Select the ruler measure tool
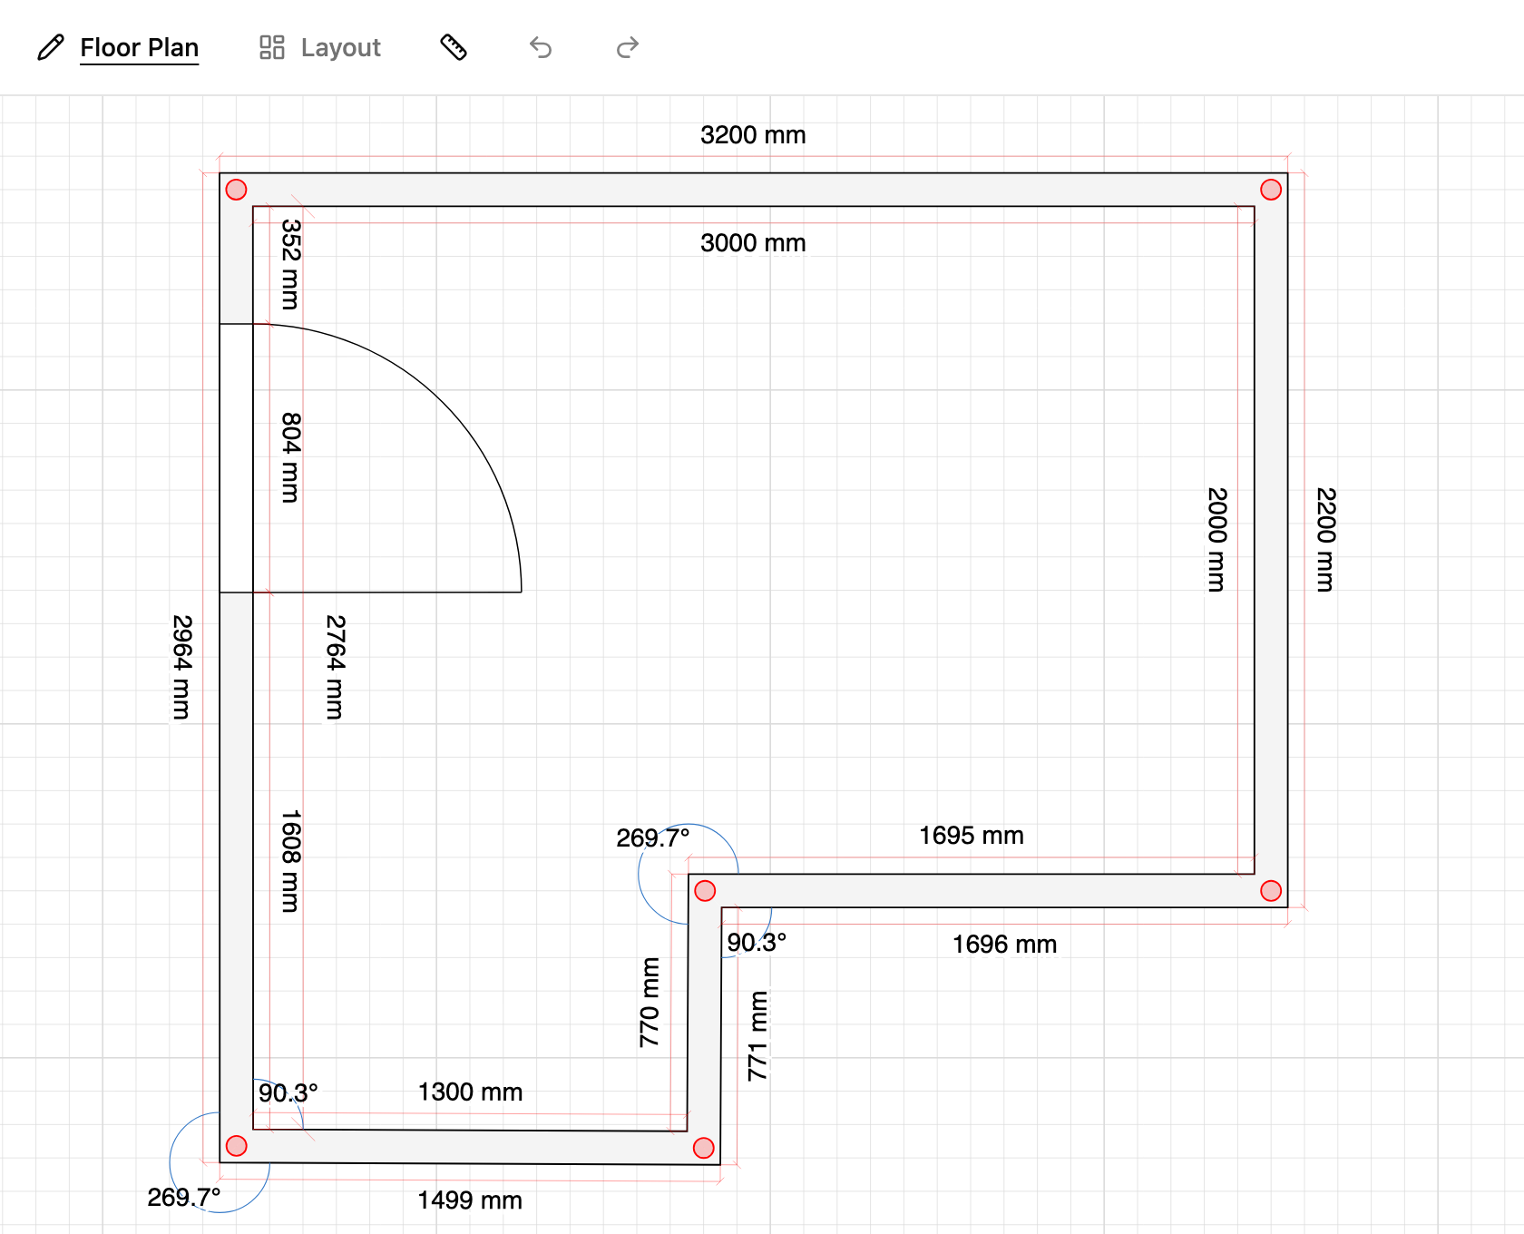Viewport: 1524px width, 1234px height. coord(454,47)
